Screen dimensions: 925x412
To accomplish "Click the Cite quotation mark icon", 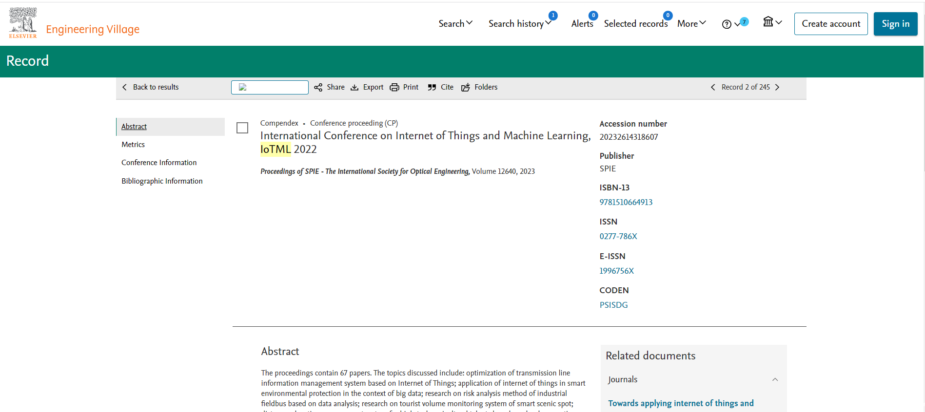I will [432, 87].
